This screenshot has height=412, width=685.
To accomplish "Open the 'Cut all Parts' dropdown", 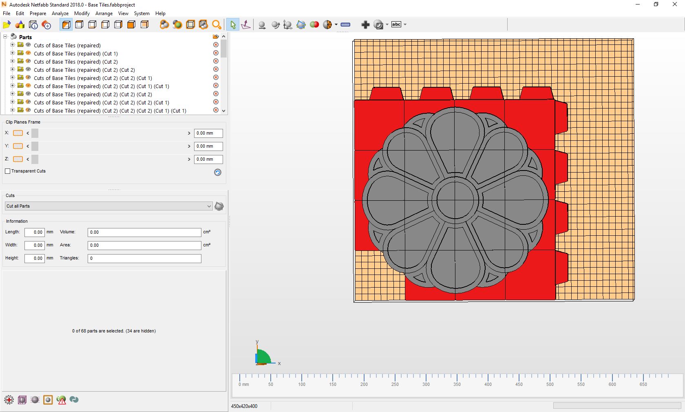I will tap(208, 206).
